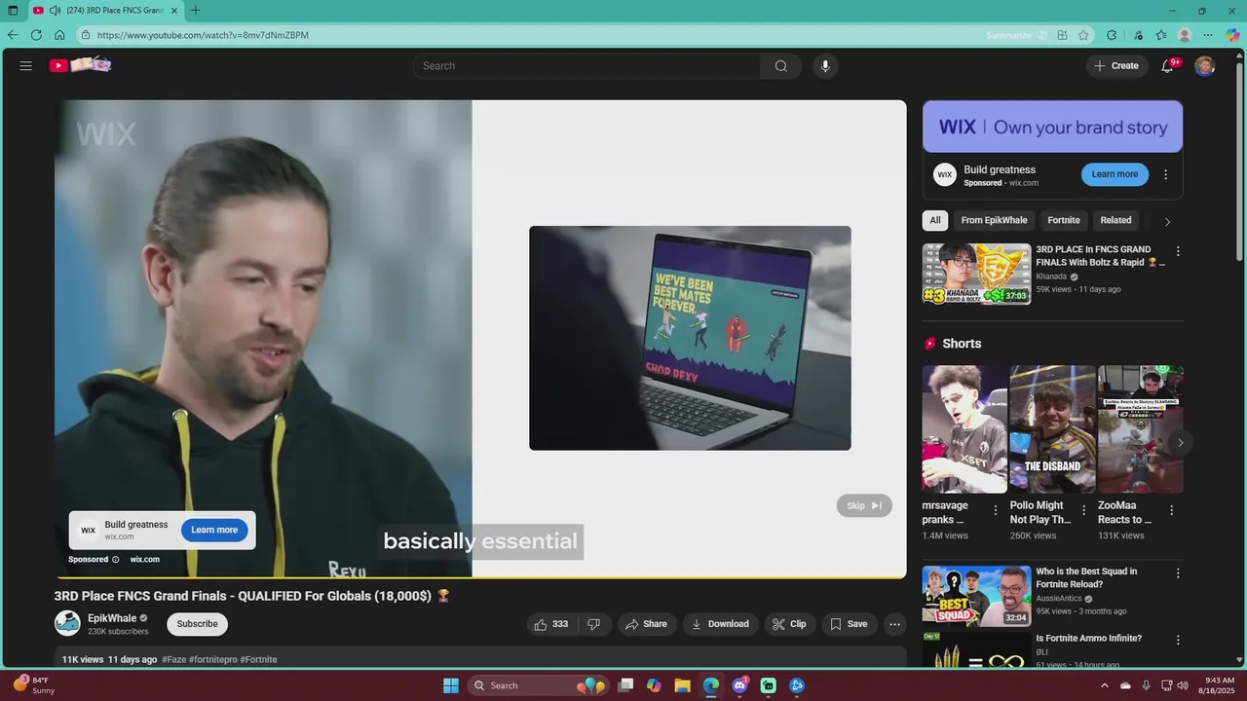Show next Shorts with chevron
This screenshot has height=701, width=1247.
click(x=1180, y=443)
